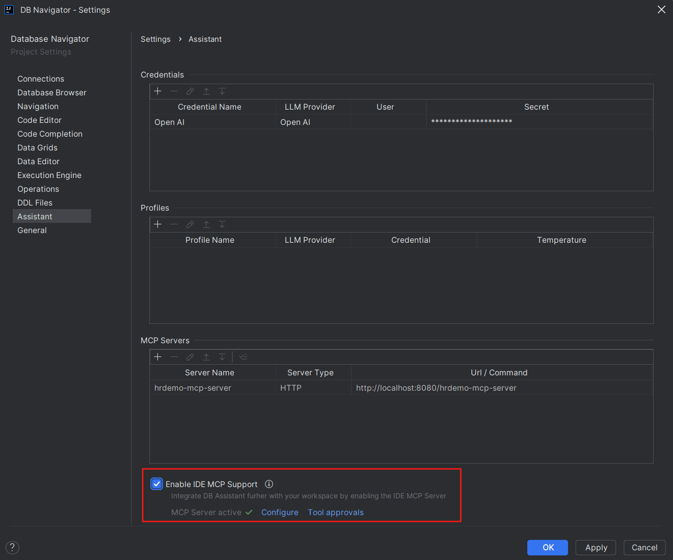Select the masked Secret value cell
The height and width of the screenshot is (560, 673).
(540, 122)
